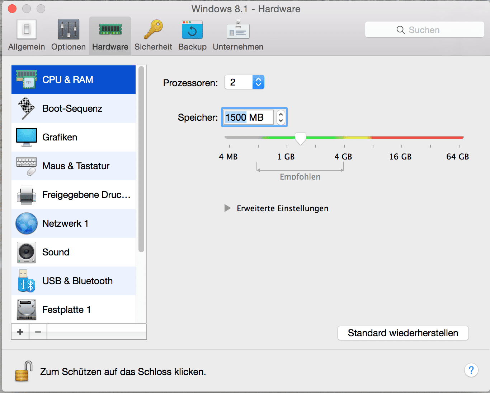Switch to the Sicherheit tab
490x393 pixels.
(x=153, y=34)
